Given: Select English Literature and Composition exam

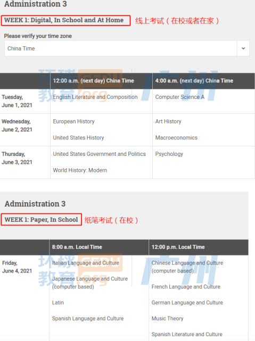Looking at the screenshot, I should click(95, 97).
